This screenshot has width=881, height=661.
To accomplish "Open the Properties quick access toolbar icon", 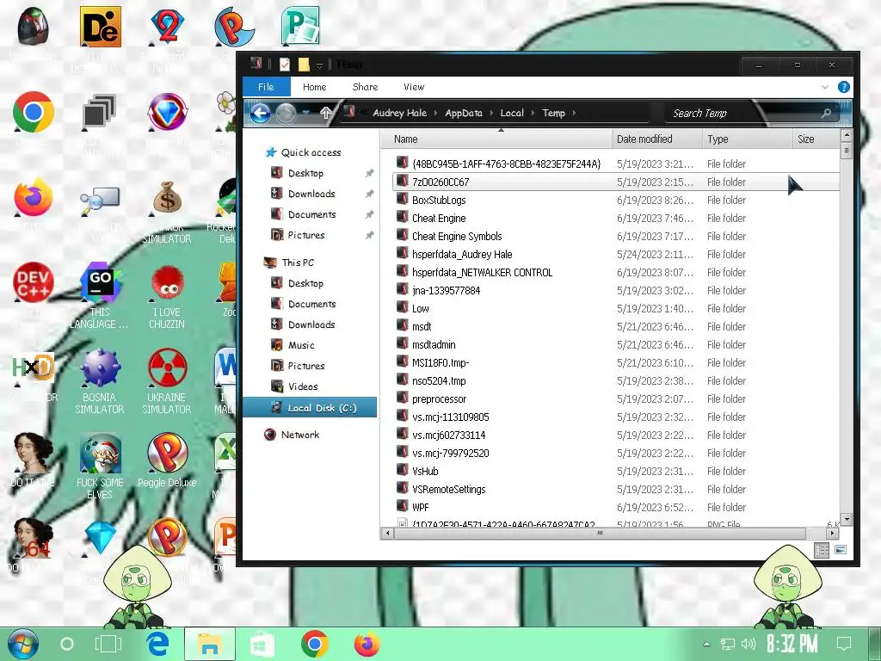I will (x=285, y=65).
